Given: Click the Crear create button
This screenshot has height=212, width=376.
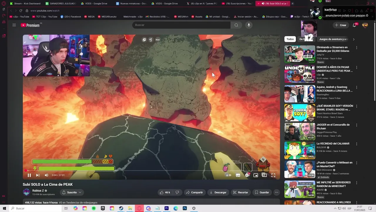Looking at the screenshot, I should click(x=341, y=25).
